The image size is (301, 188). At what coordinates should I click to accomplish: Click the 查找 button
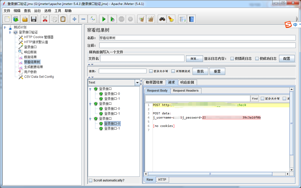click(x=200, y=71)
